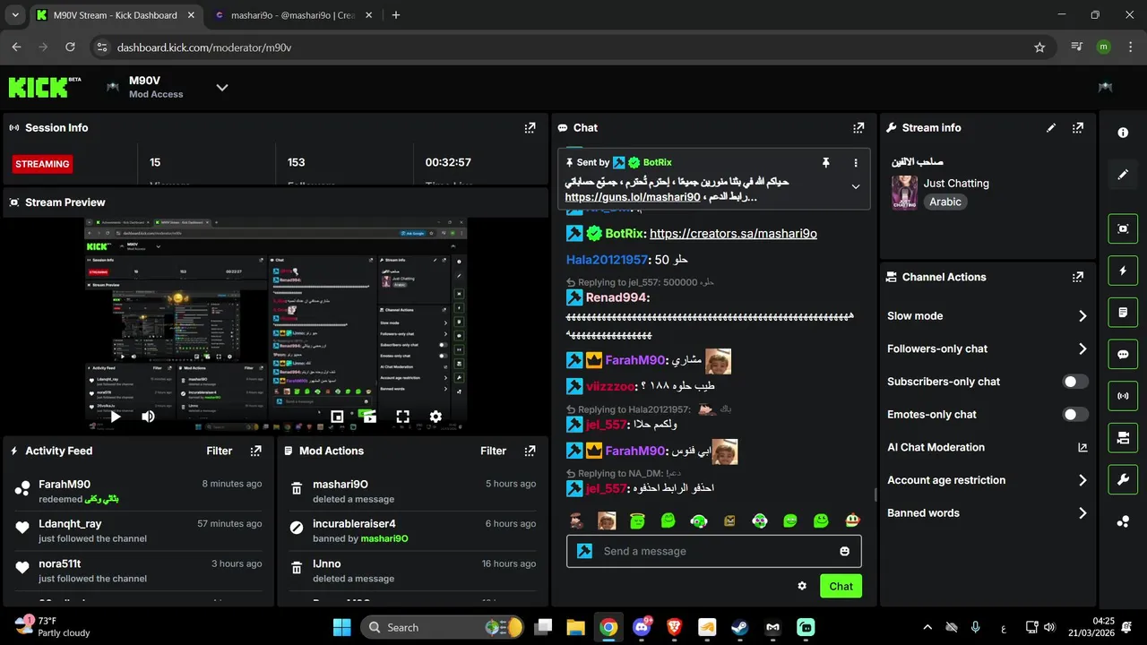Pop out the Stream info panel

[x=1078, y=128]
